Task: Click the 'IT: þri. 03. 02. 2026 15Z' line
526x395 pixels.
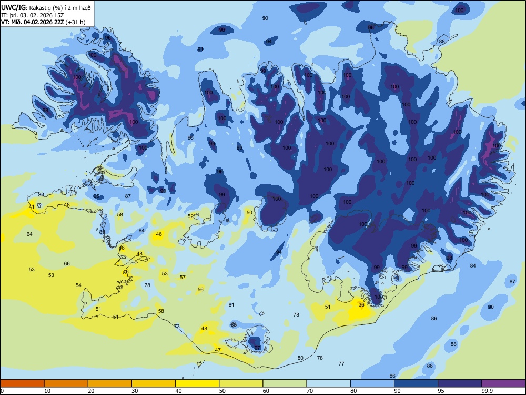Action: click(x=33, y=15)
